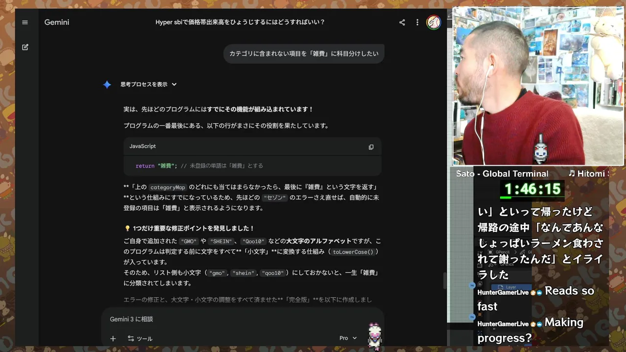Click the lowercase "shein" code chip

click(243, 273)
